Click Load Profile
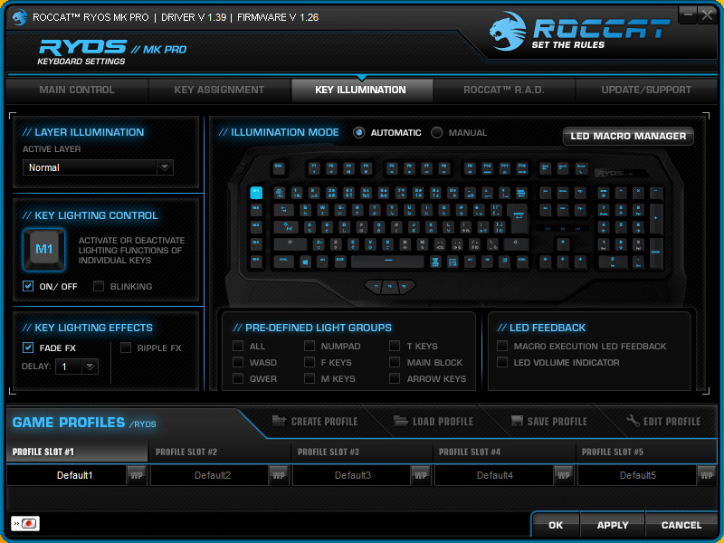The width and height of the screenshot is (724, 543). [433, 421]
